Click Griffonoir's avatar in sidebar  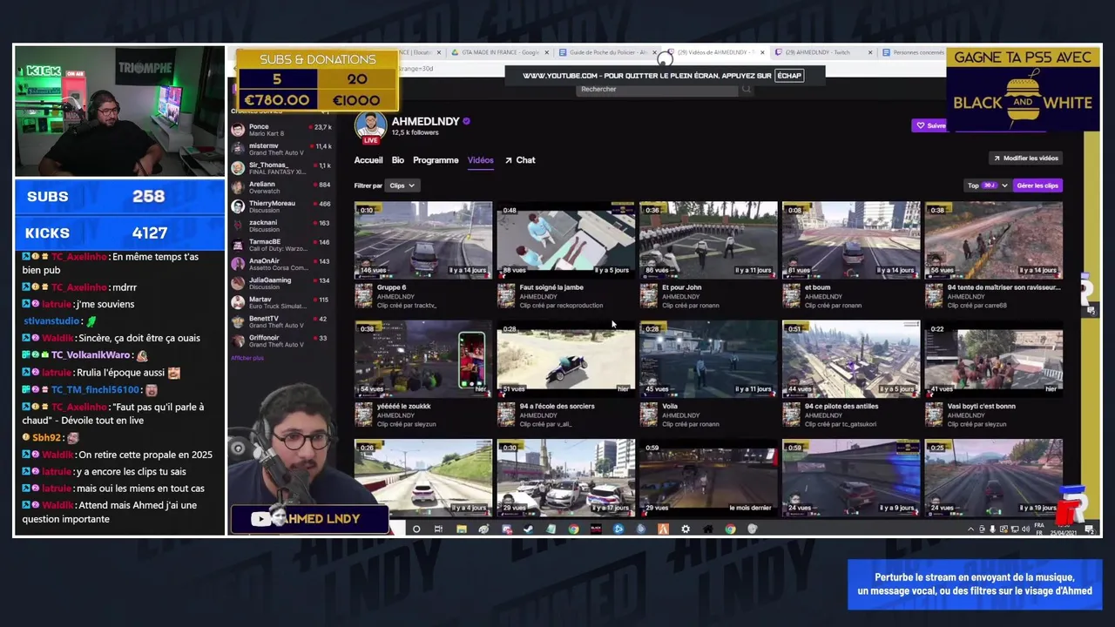coord(238,340)
